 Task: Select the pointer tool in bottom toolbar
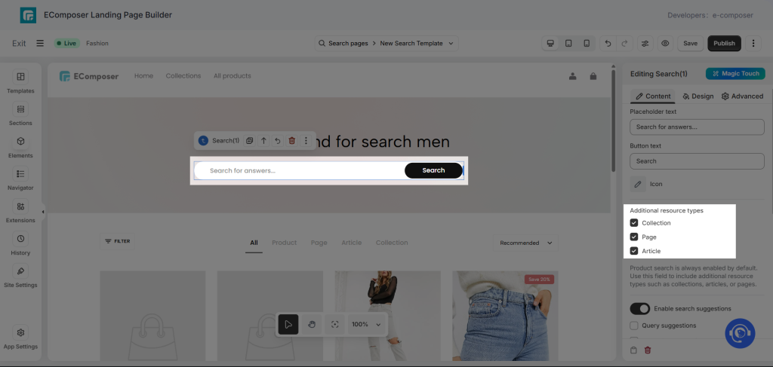pyautogui.click(x=288, y=324)
